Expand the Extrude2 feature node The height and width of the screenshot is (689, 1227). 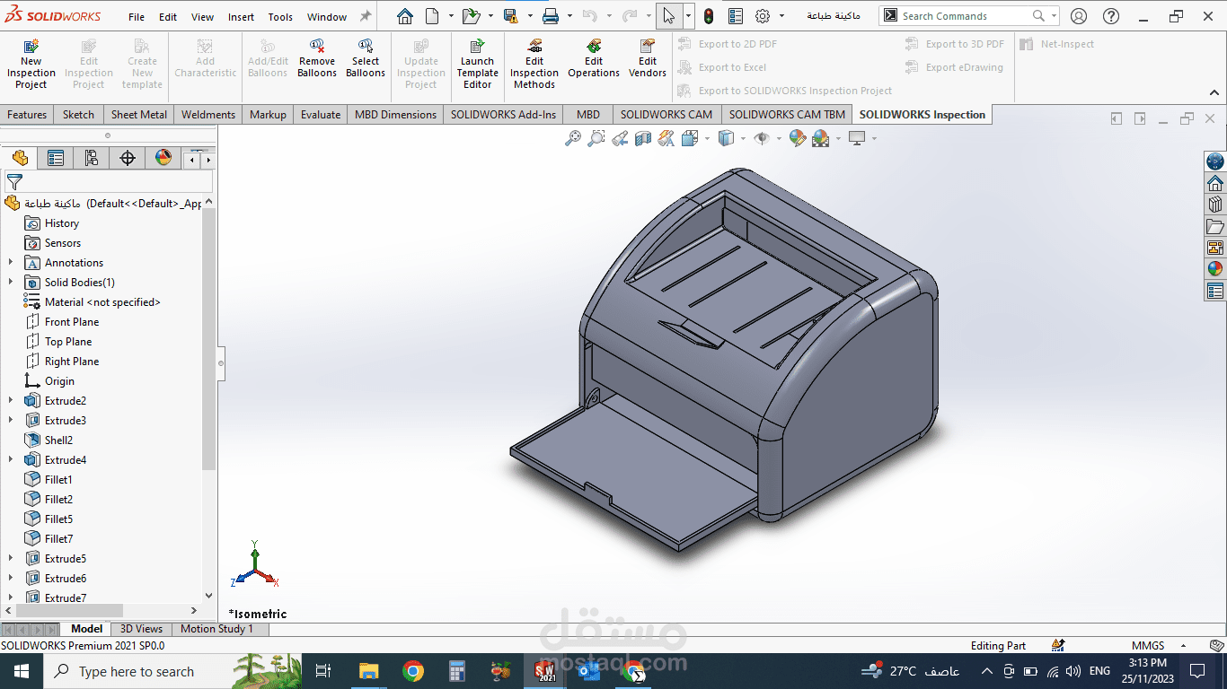point(11,401)
